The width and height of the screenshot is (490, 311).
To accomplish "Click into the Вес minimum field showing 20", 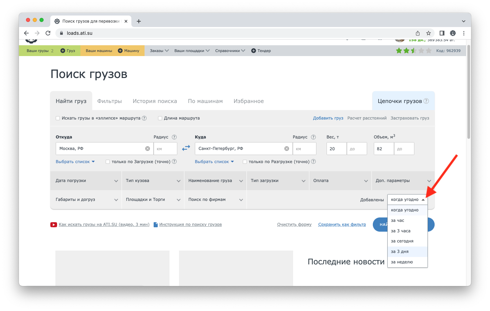I will 337,149.
